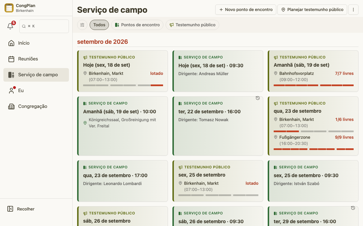Open the Leonardo Lombardi field service card
This screenshot has width=363, height=226.
pos(123,181)
